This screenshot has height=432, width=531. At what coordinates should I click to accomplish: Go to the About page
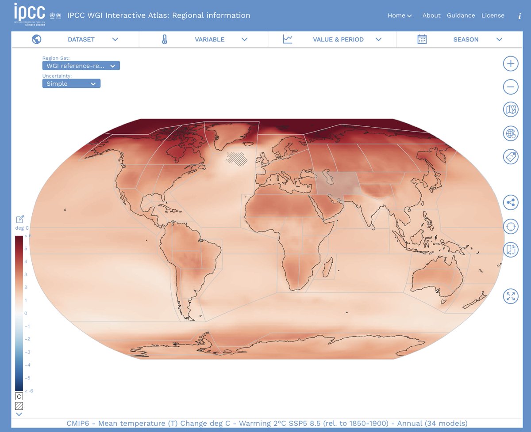tap(431, 15)
